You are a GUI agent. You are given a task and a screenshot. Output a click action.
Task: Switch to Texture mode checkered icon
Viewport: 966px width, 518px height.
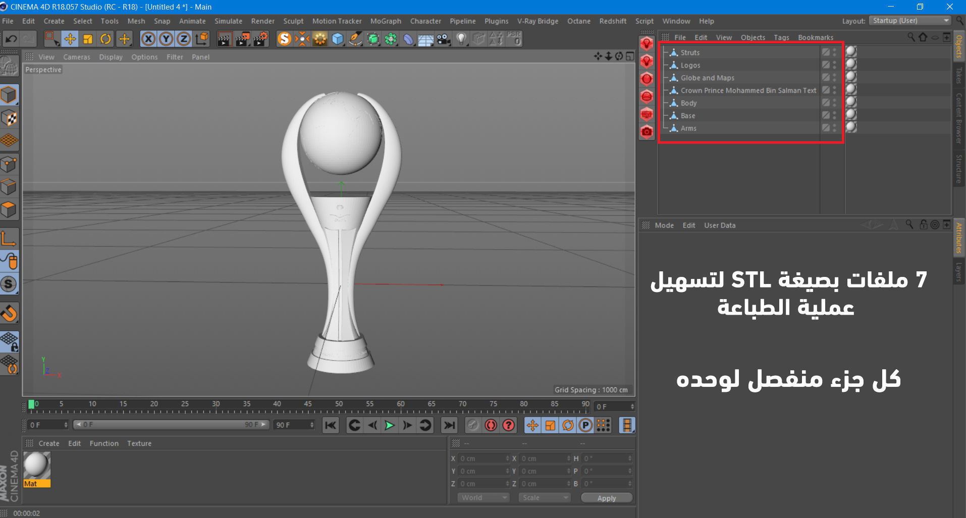[9, 118]
